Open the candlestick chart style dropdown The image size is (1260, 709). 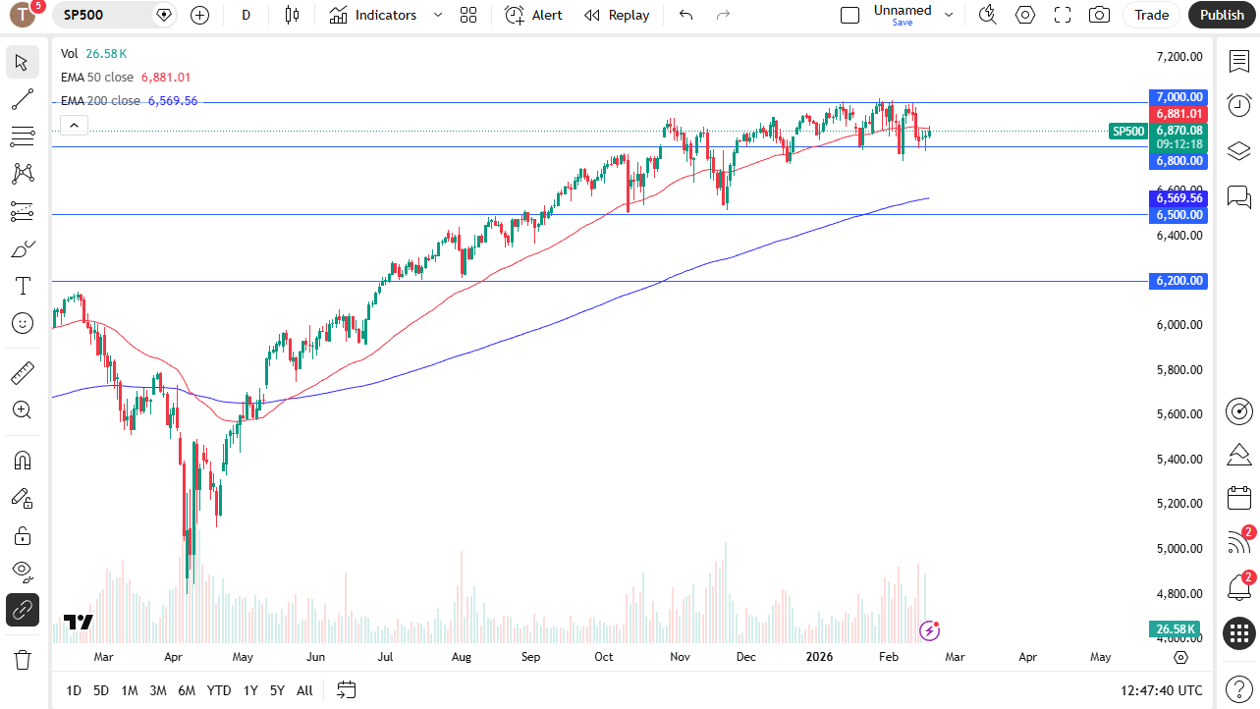292,15
